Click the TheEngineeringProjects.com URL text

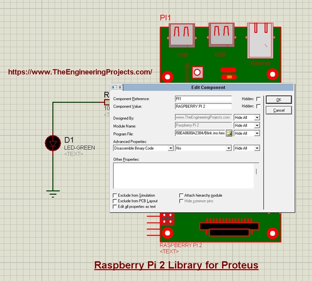click(80, 72)
